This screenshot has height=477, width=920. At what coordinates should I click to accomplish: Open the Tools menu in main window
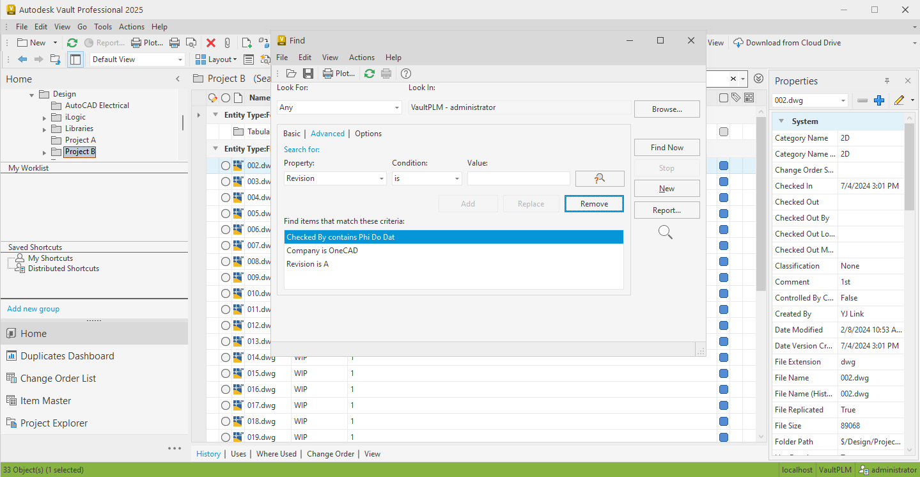click(103, 27)
